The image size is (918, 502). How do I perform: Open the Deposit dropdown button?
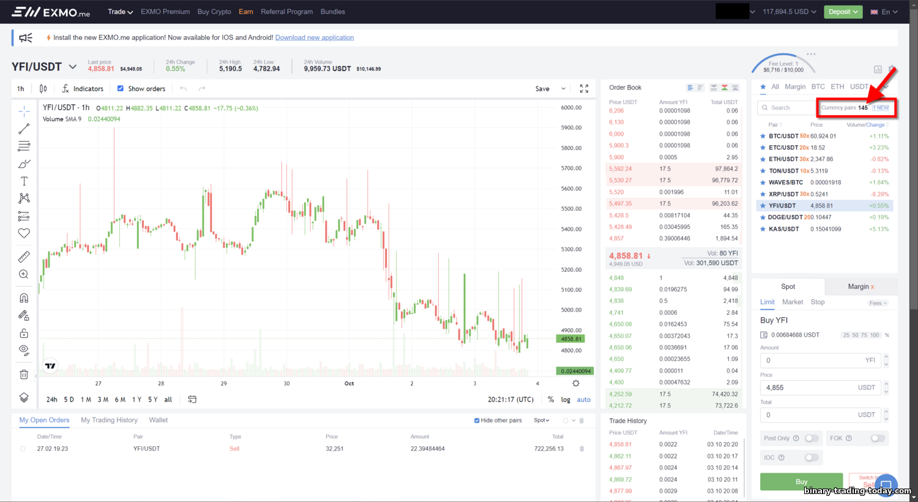click(x=843, y=12)
